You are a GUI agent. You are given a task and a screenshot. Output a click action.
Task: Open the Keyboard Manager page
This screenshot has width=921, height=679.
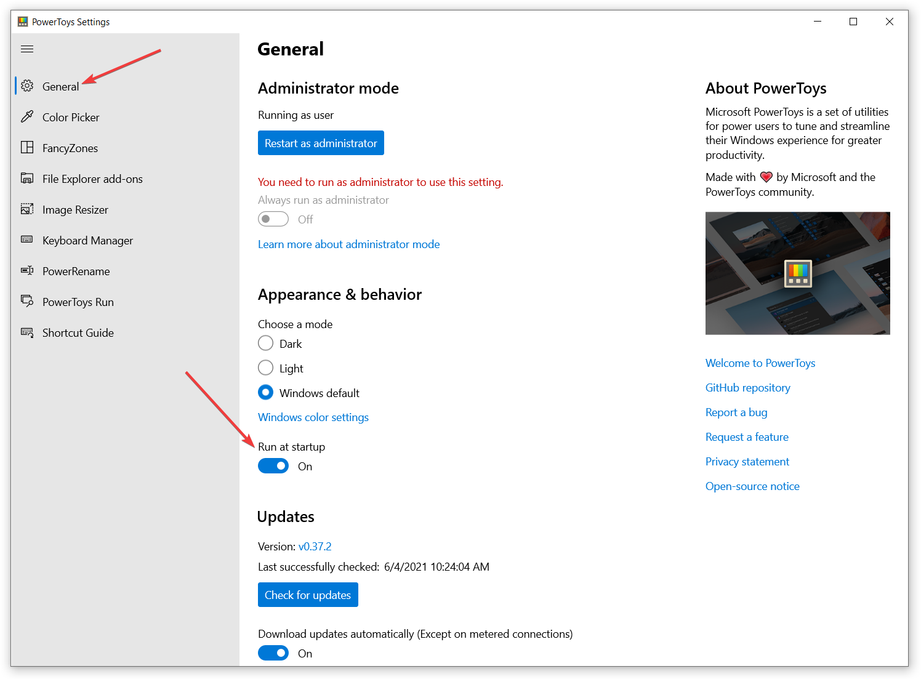pyautogui.click(x=126, y=240)
